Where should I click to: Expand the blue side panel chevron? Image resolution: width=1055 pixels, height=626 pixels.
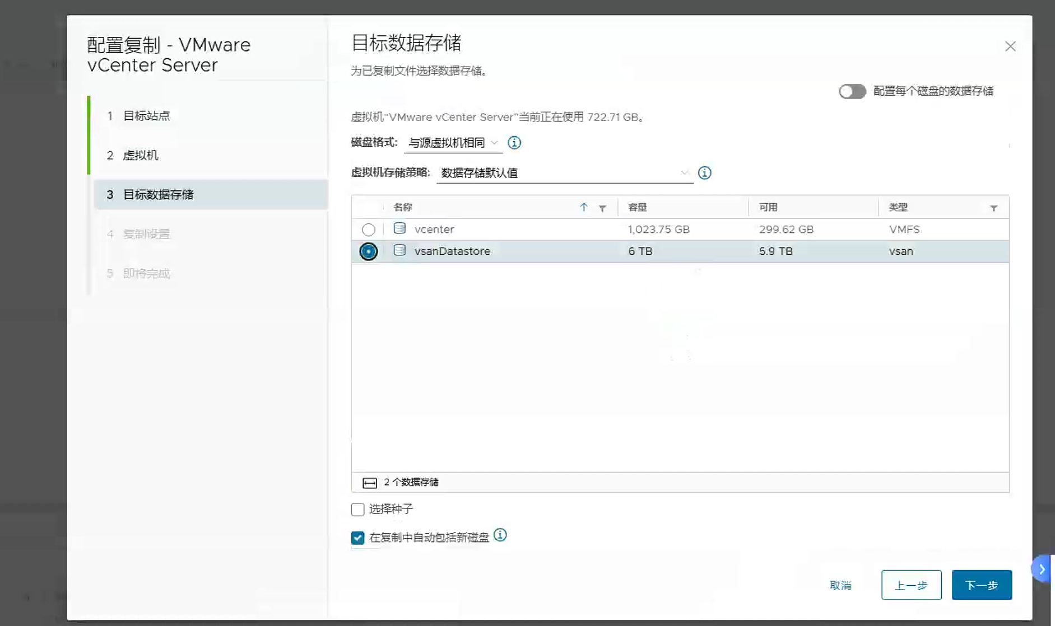click(1042, 569)
